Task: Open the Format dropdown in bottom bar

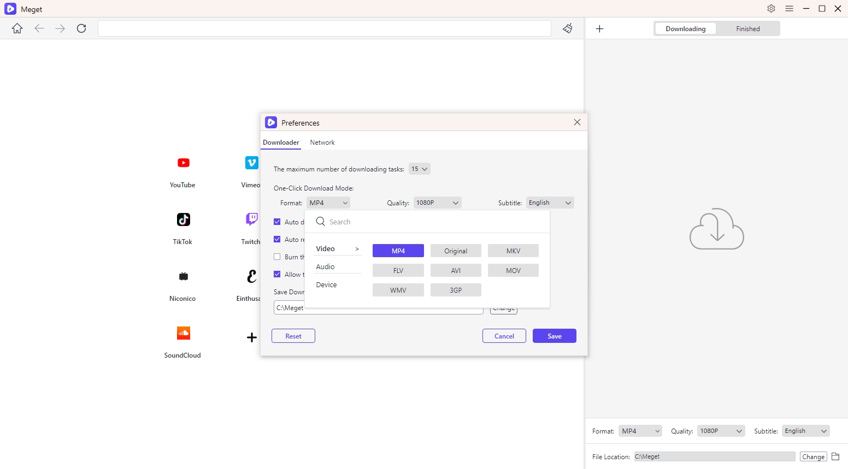Action: click(640, 431)
